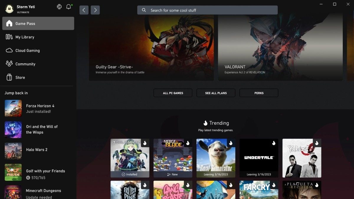Click the Installed checkmark on Soul Hackers
This screenshot has width=354, height=199.
click(123, 174)
